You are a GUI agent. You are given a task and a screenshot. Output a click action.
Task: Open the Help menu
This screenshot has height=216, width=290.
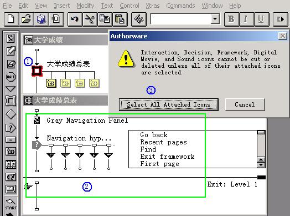pyautogui.click(x=235, y=6)
